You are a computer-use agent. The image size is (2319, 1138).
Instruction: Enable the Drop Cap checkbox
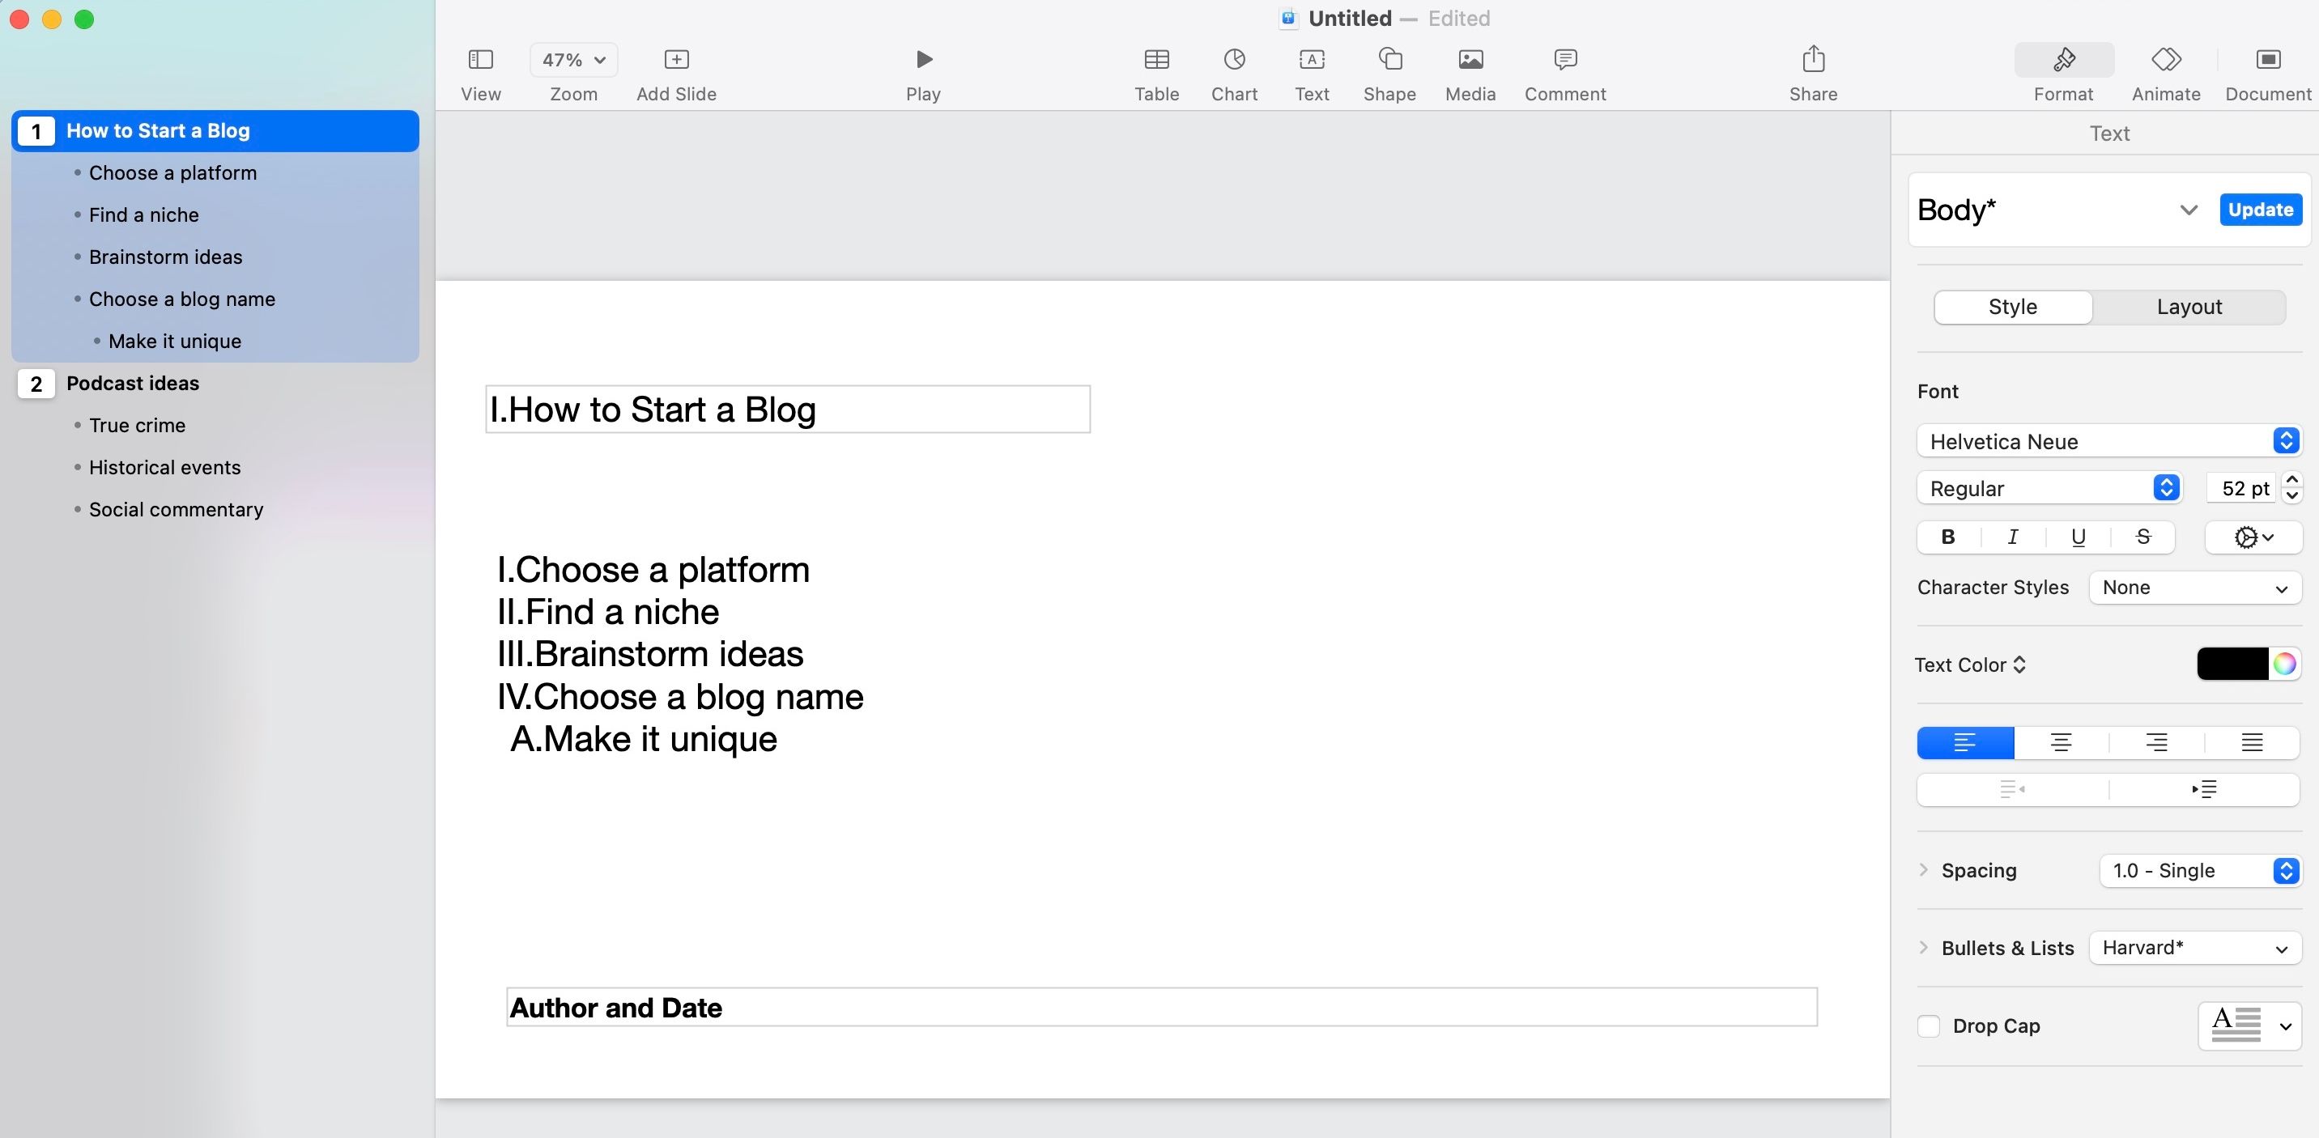[1928, 1025]
